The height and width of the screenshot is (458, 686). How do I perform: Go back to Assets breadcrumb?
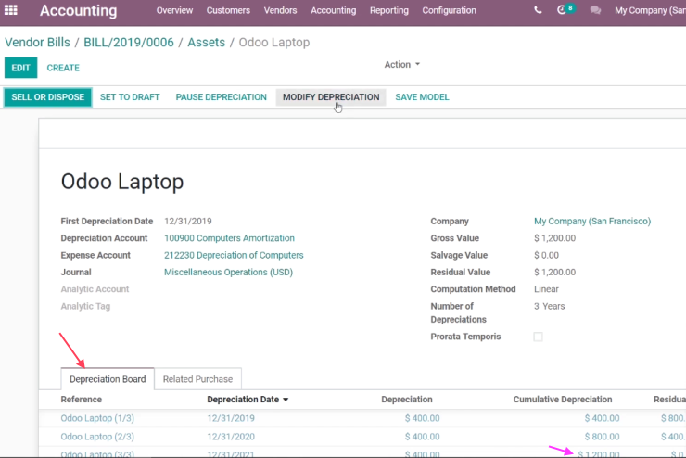pos(206,43)
